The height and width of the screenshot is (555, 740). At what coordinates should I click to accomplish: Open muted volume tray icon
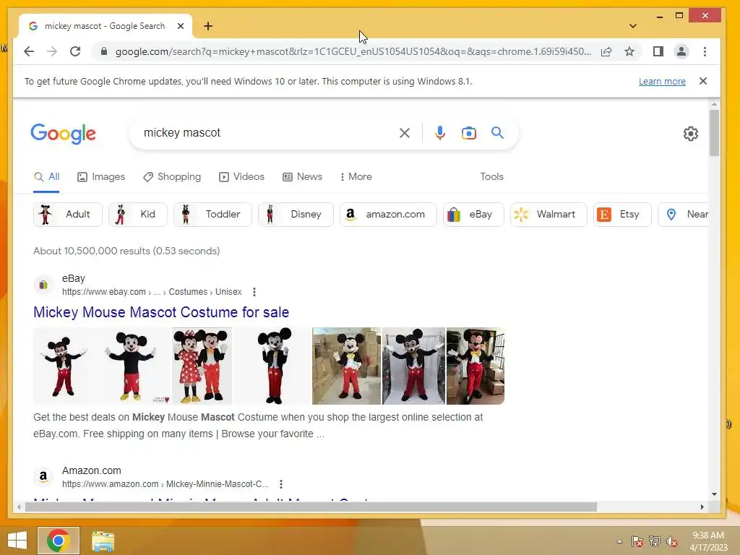tap(671, 541)
